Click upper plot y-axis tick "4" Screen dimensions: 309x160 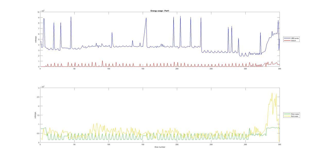(x=39, y=45)
